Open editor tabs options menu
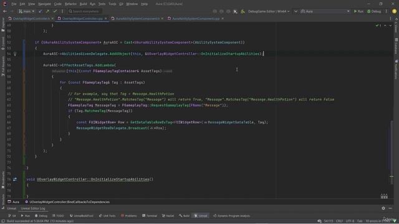 [390, 19]
